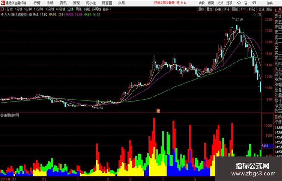Viewport: 282px width, 181px height.
Task: Expand 股票指标网 indicator dropdown icon
Action: click(x=2, y=115)
